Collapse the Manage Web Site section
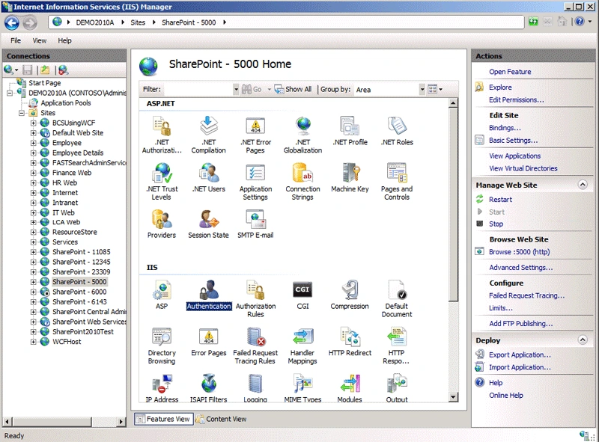Viewport: 599px width, 442px height. [583, 185]
